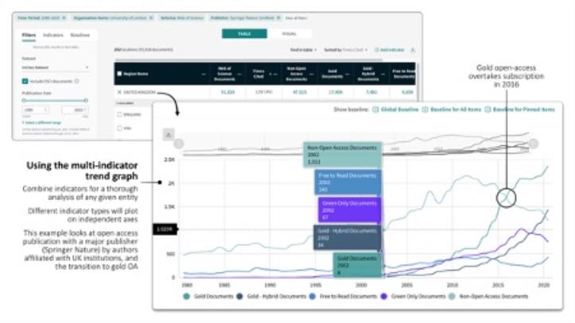Click Select a different range link
This screenshot has height=323, width=575.
click(41, 122)
